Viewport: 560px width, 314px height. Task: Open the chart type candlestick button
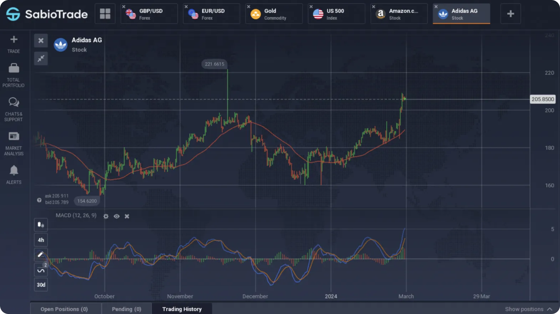[x=41, y=225]
